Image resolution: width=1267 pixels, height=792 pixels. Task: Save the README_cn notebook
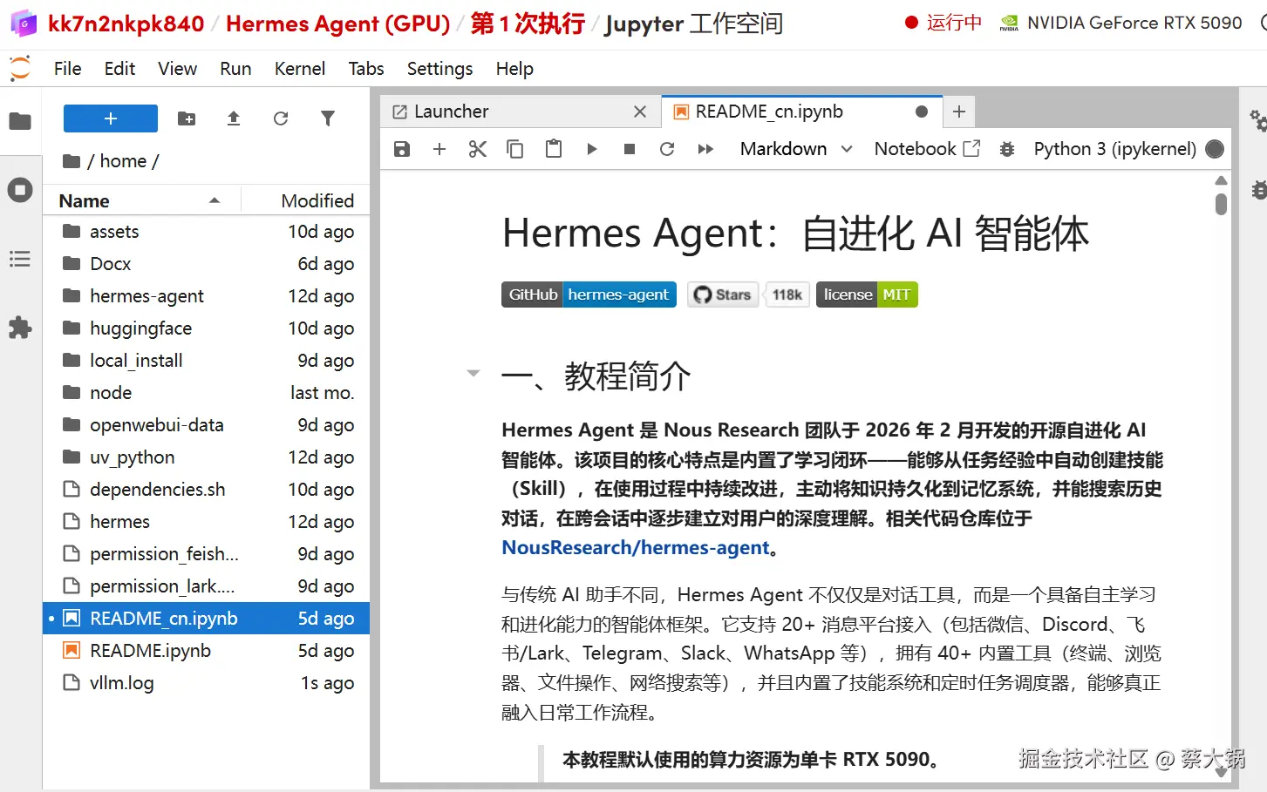[401, 149]
